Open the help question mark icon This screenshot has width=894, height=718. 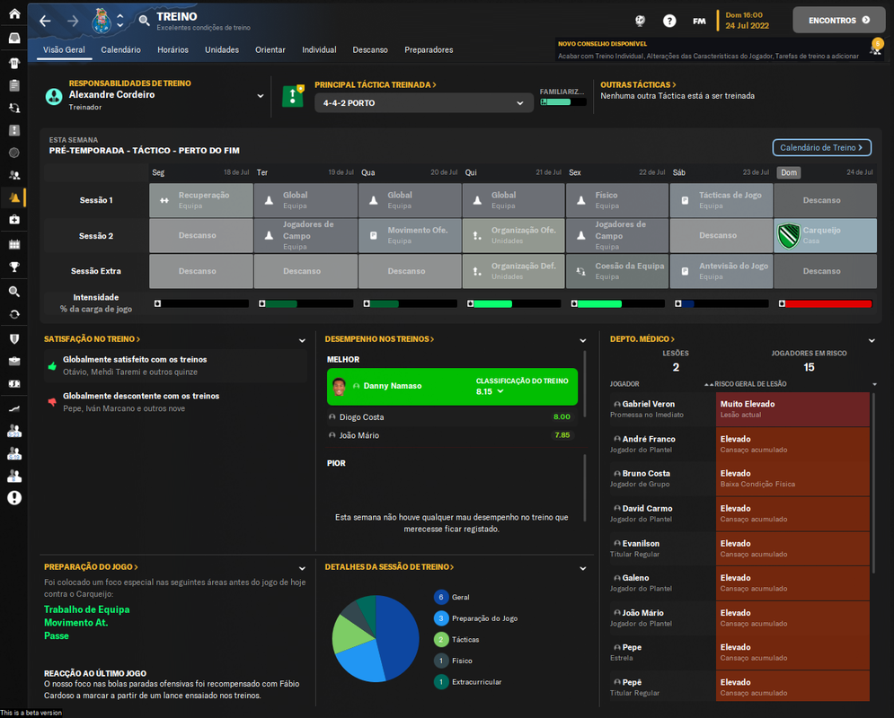(669, 21)
